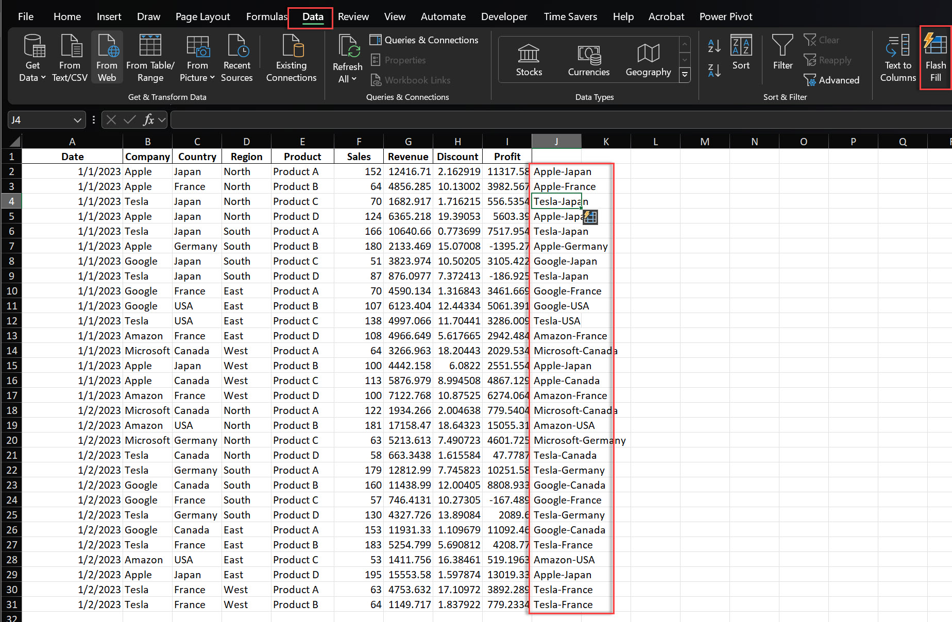
Task: Expand the function dropdown next to fx
Action: 162,120
